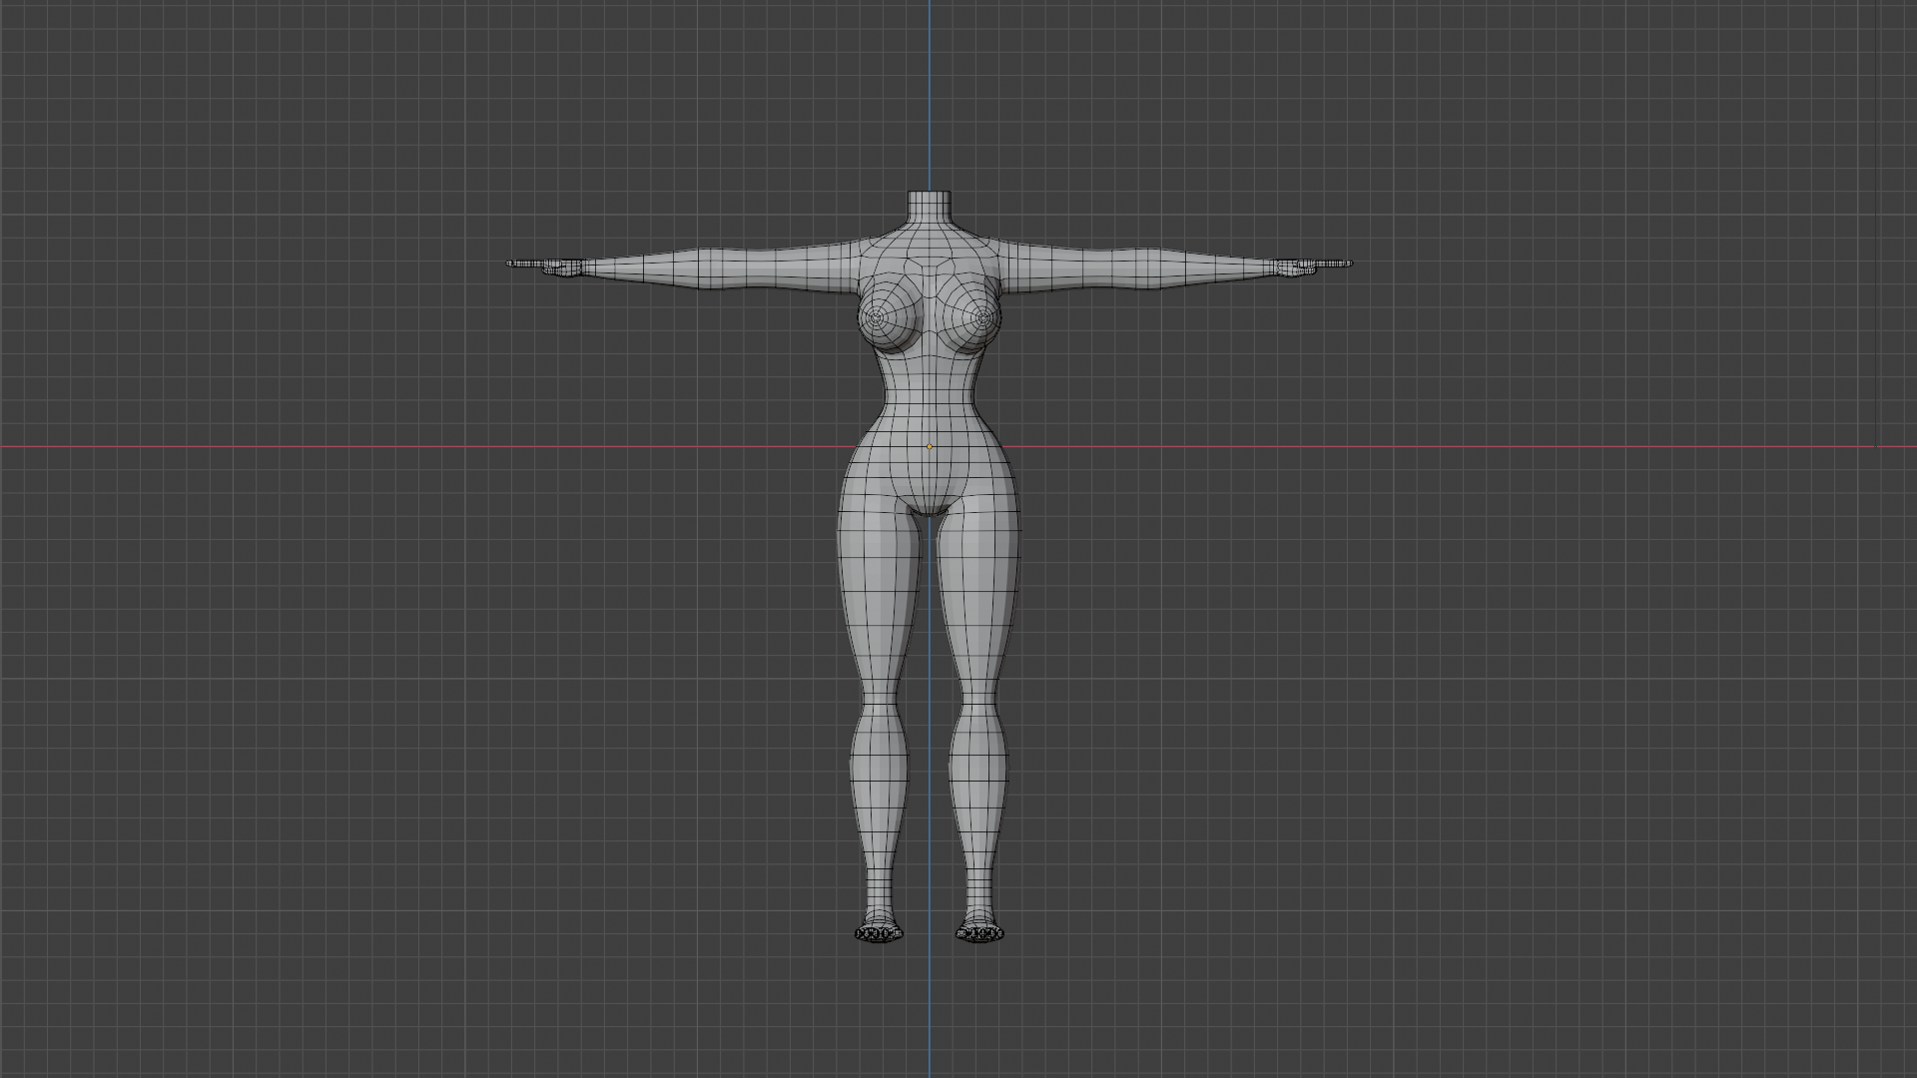Click the neck stump opening of the mesh

pyautogui.click(x=930, y=194)
